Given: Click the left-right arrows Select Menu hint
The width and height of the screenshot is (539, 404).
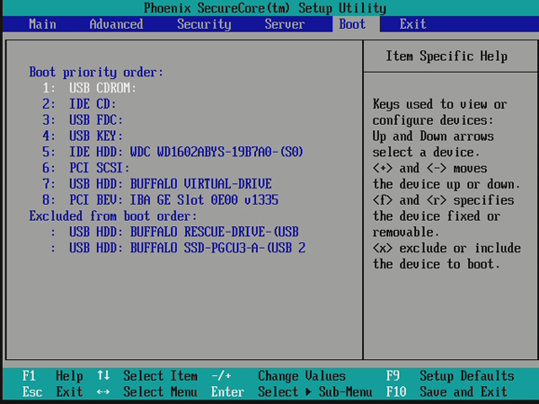Looking at the screenshot, I should (x=147, y=391).
